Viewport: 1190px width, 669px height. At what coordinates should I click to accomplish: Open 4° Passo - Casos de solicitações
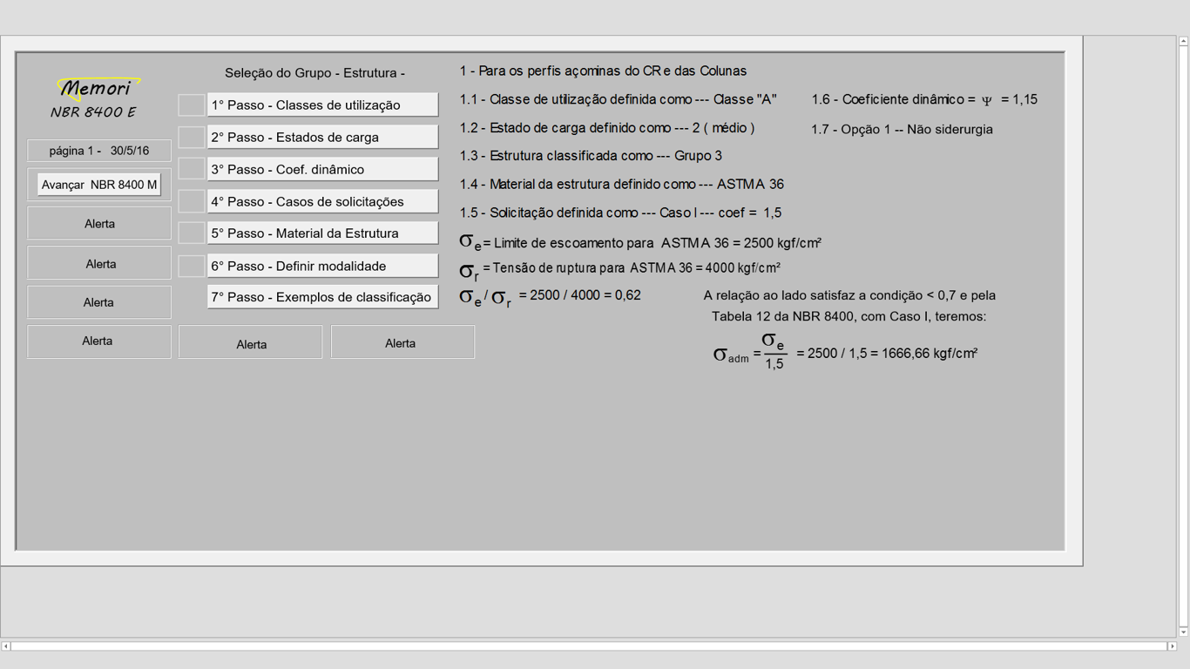tap(322, 201)
